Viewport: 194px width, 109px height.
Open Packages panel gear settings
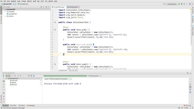[x=46, y=7]
